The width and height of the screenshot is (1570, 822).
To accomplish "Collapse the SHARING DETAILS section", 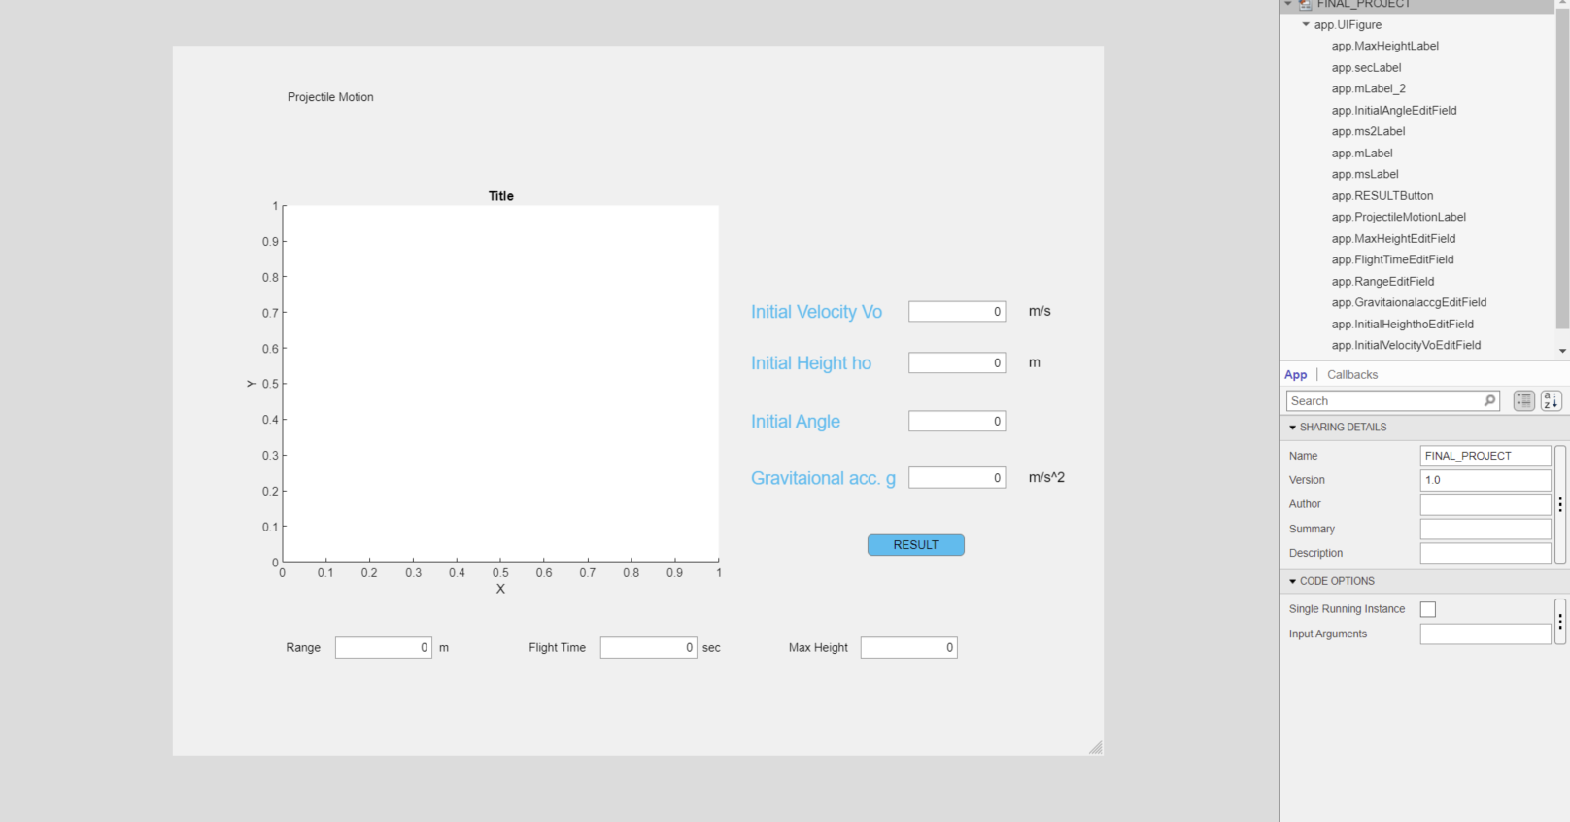I will click(1292, 428).
